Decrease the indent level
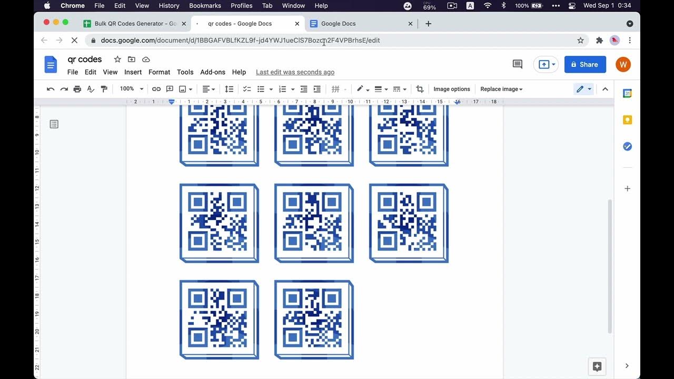This screenshot has height=379, width=674. [x=304, y=89]
